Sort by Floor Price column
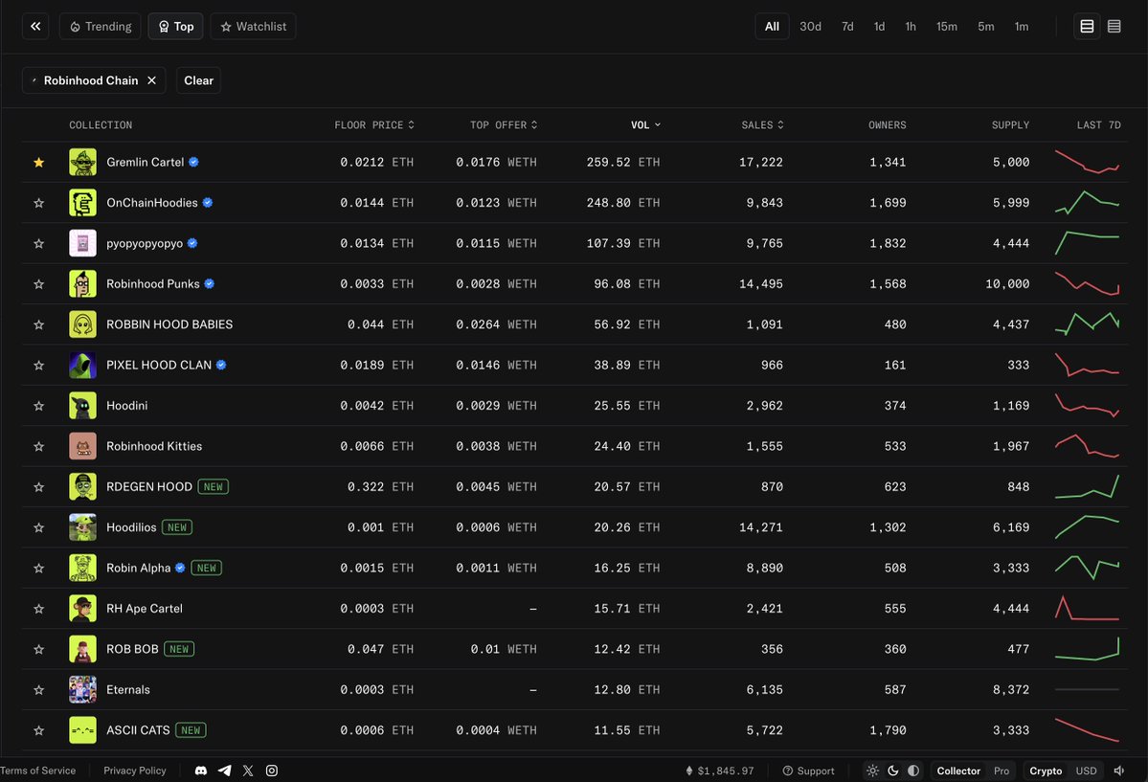 [374, 125]
